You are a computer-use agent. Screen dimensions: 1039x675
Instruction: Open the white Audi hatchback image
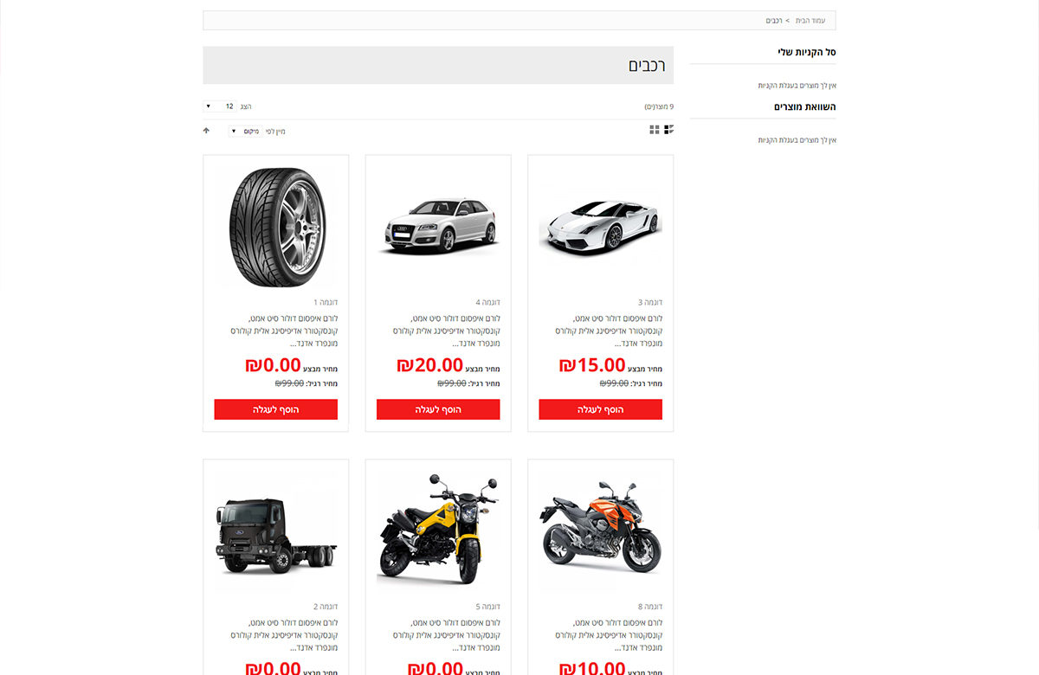(438, 226)
